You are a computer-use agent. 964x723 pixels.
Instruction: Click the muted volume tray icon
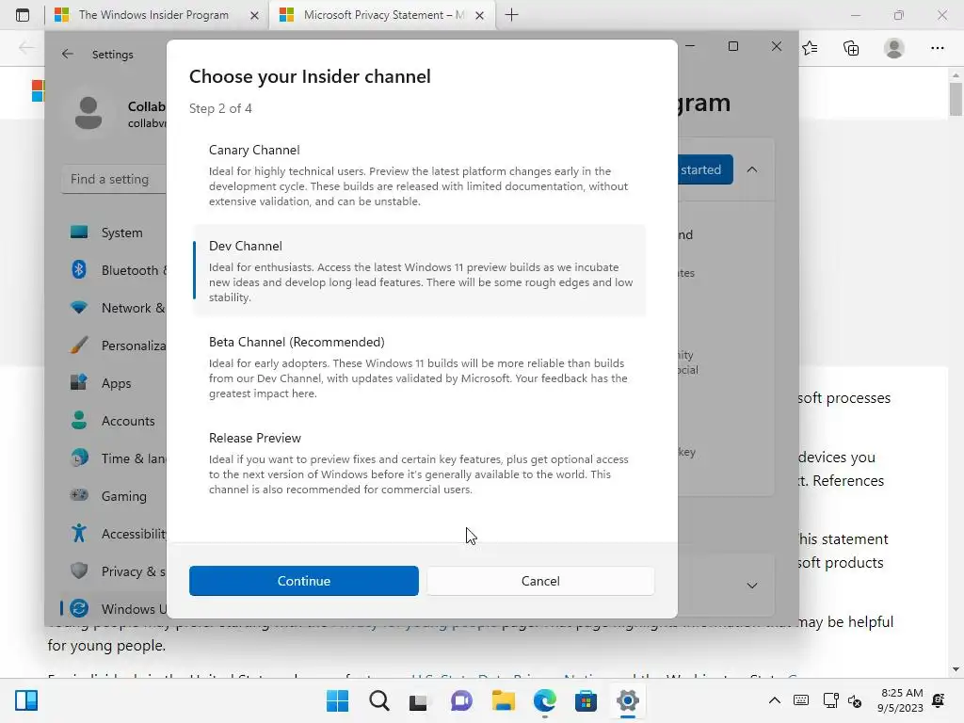tap(855, 700)
